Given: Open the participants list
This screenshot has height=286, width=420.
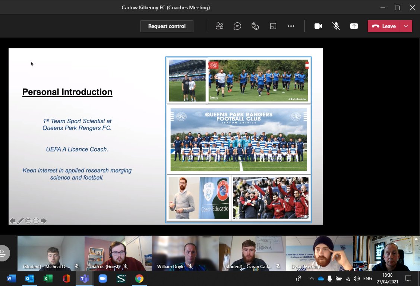Looking at the screenshot, I should tap(219, 26).
